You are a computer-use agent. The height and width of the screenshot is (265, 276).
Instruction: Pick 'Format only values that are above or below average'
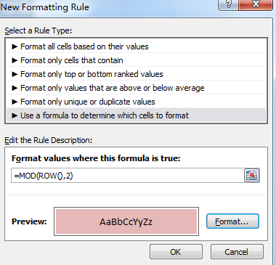(137, 88)
